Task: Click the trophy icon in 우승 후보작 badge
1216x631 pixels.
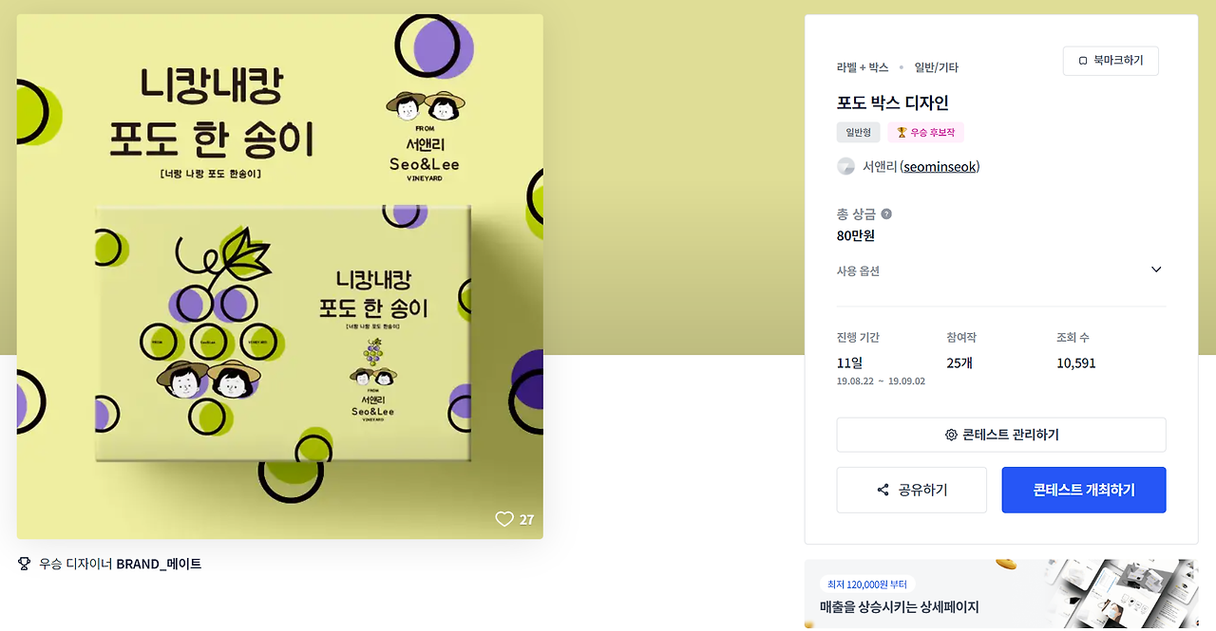Action: coord(902,133)
